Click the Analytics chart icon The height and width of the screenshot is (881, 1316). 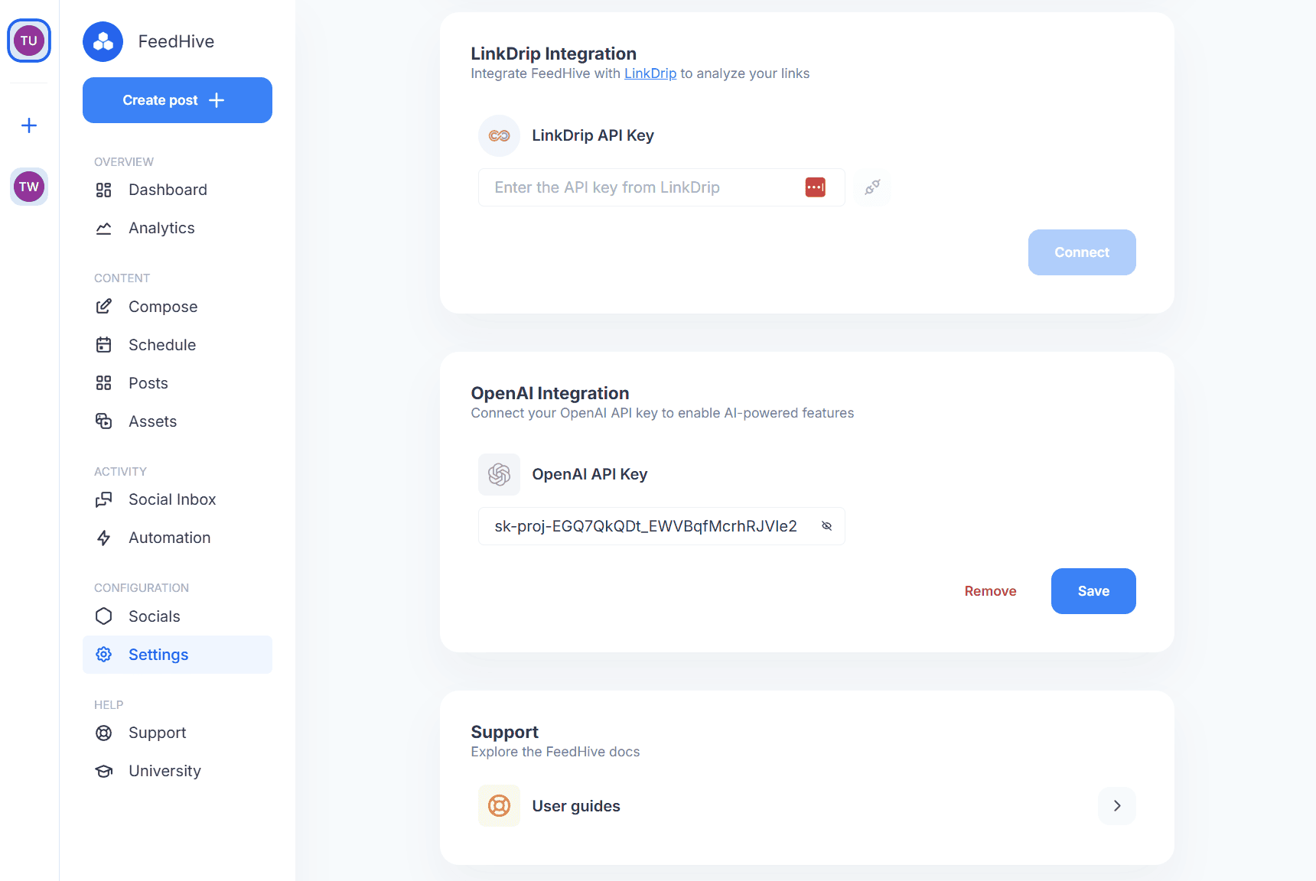pos(104,228)
